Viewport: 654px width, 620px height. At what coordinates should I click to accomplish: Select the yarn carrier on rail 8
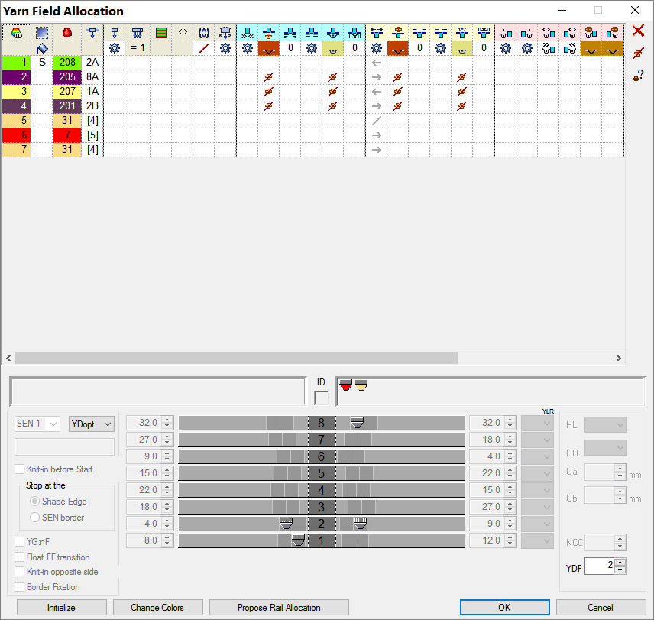(357, 423)
